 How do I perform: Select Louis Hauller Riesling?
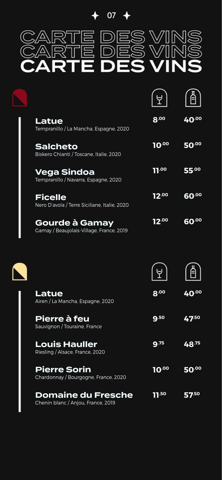tap(66, 344)
